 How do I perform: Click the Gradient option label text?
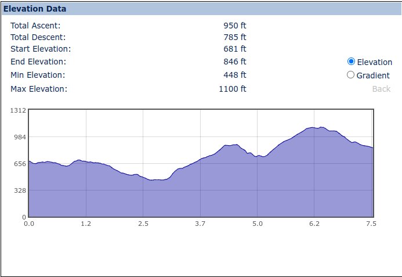point(374,75)
